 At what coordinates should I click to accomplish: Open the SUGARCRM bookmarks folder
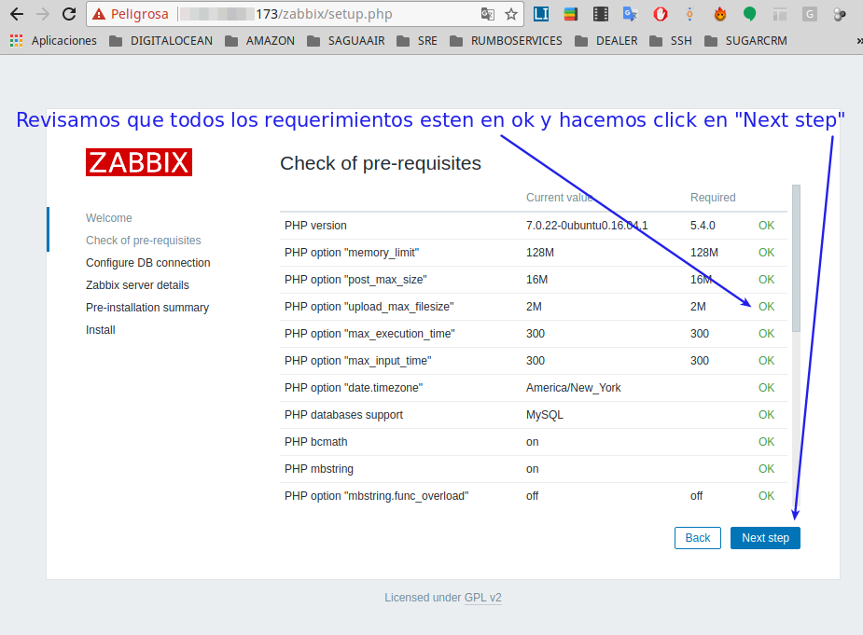[745, 41]
